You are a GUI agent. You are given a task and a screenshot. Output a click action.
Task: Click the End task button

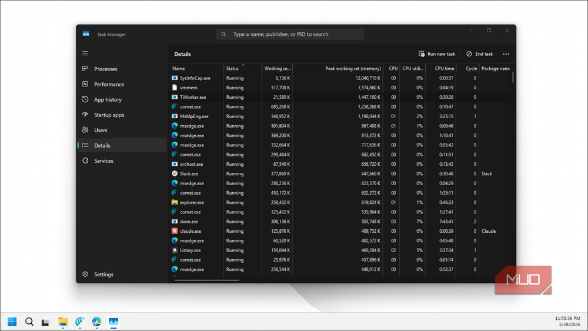pos(480,54)
